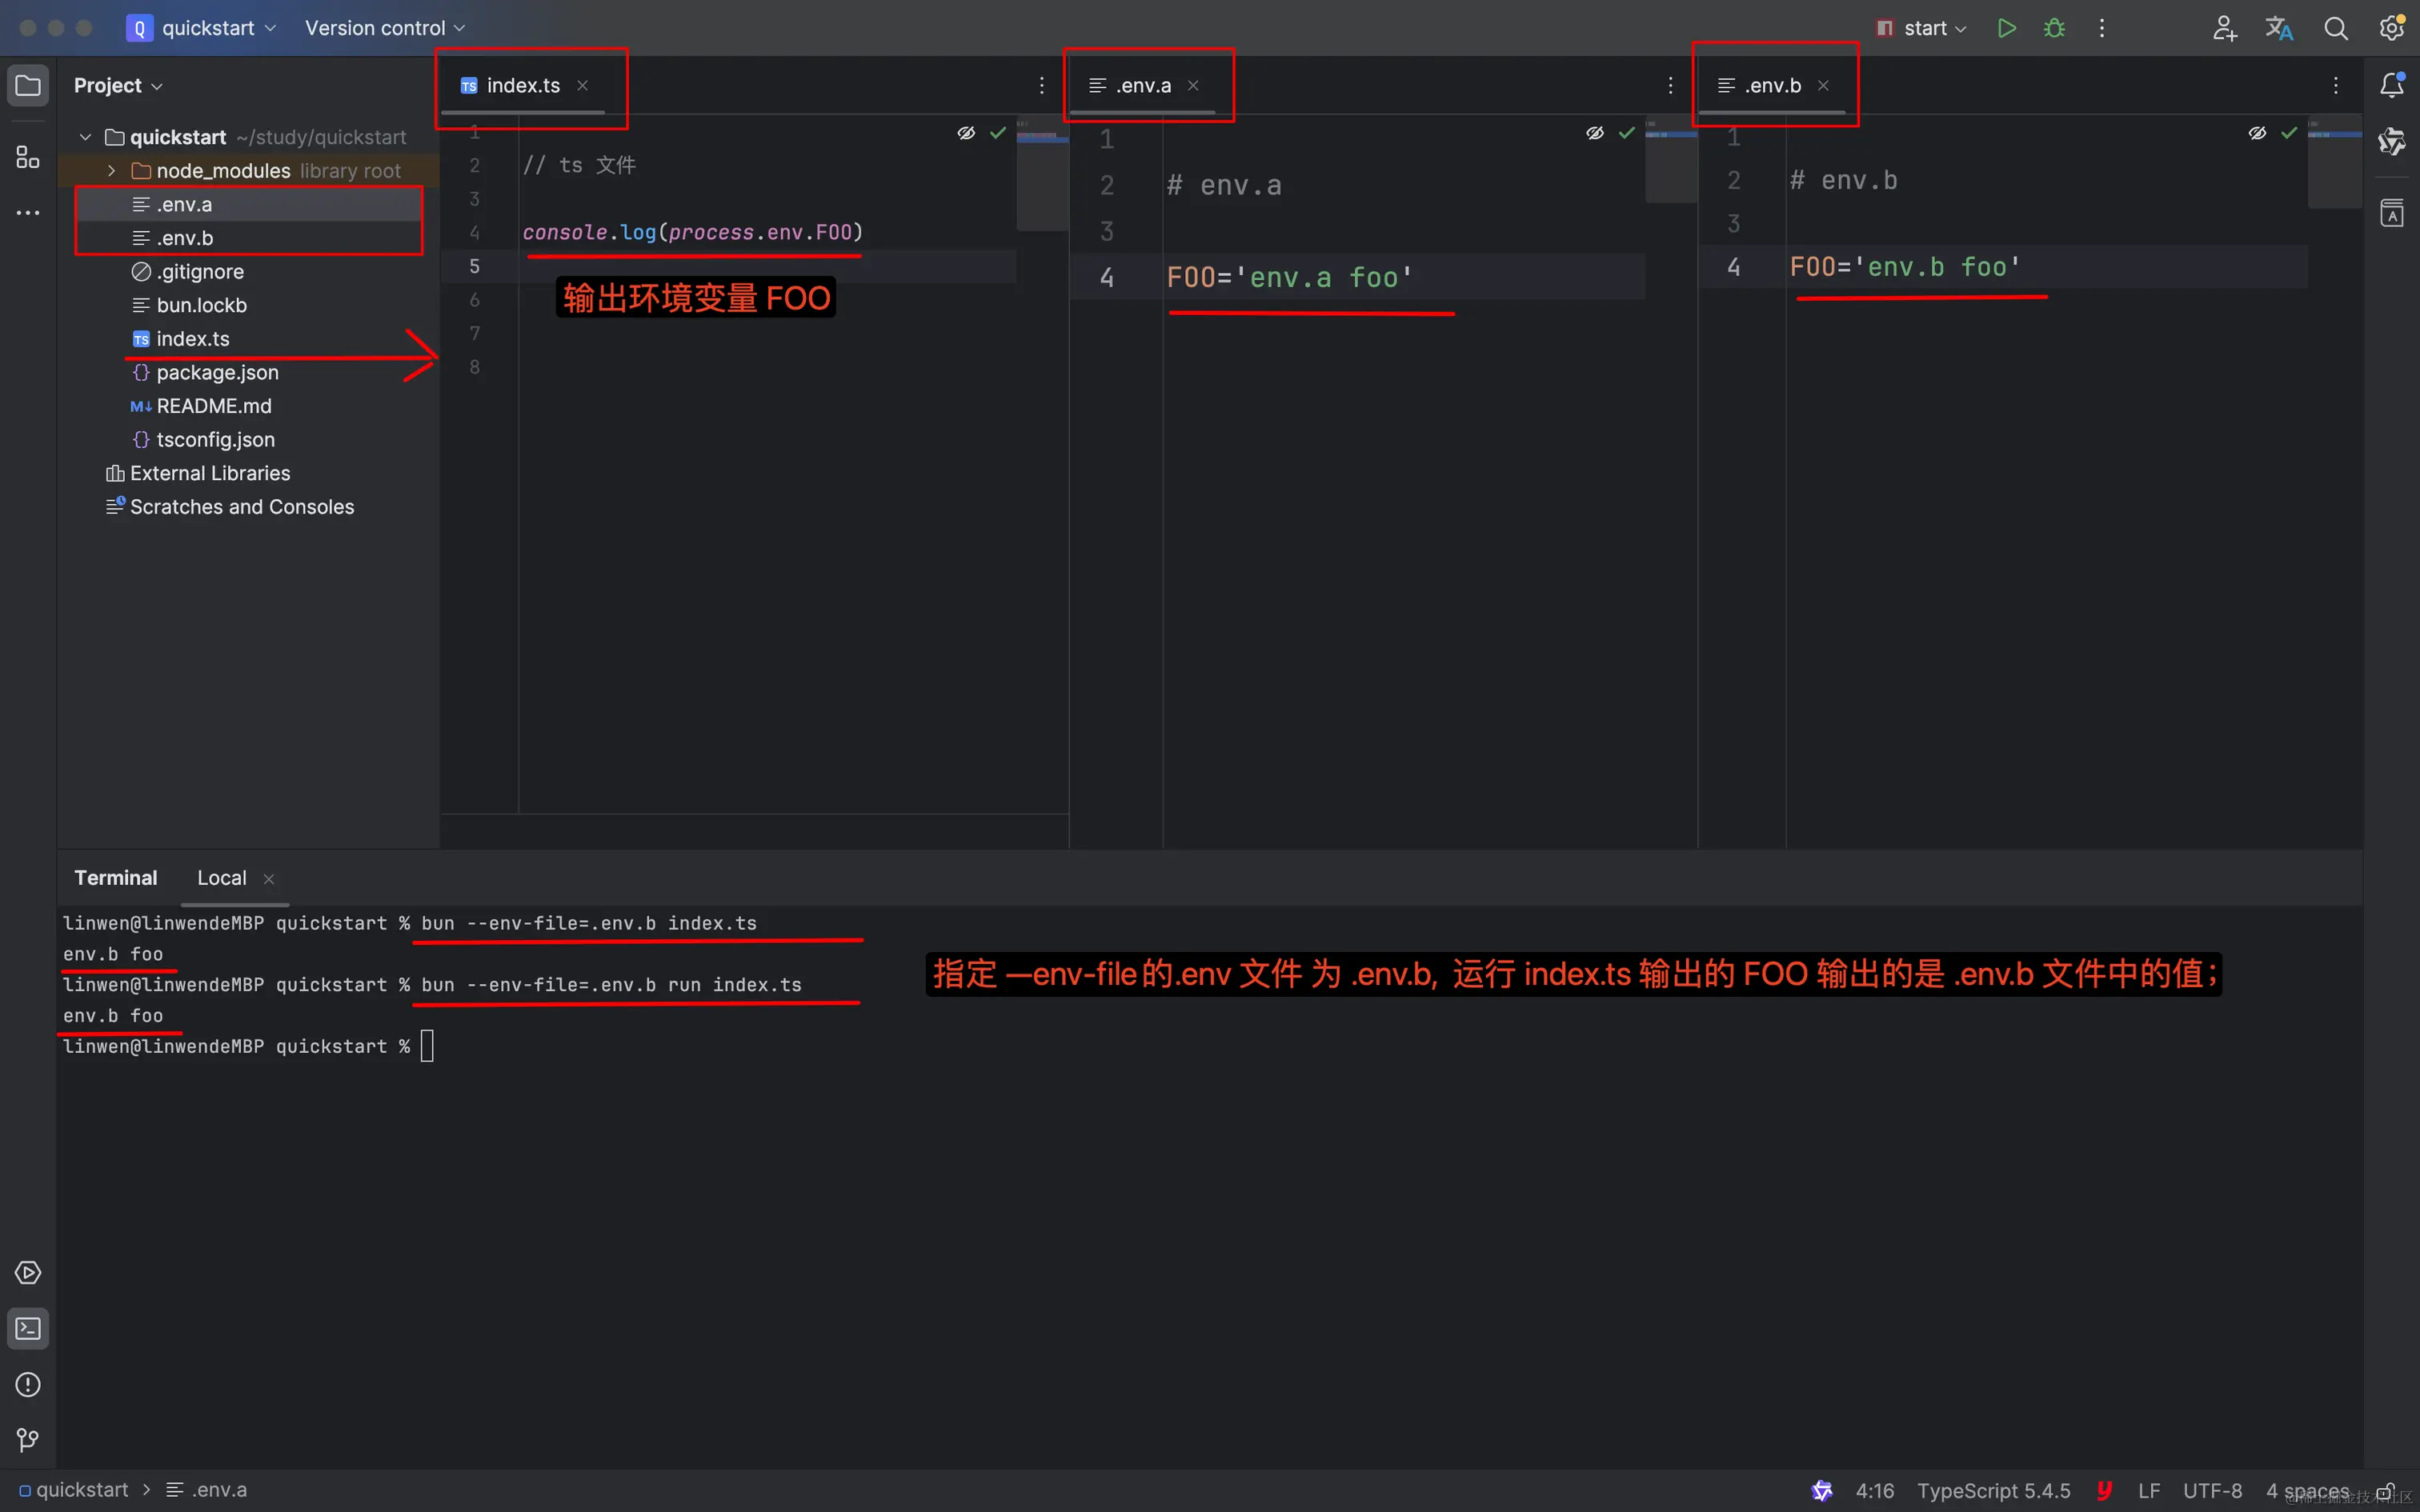Open Code With Me user icon

pos(2224,28)
